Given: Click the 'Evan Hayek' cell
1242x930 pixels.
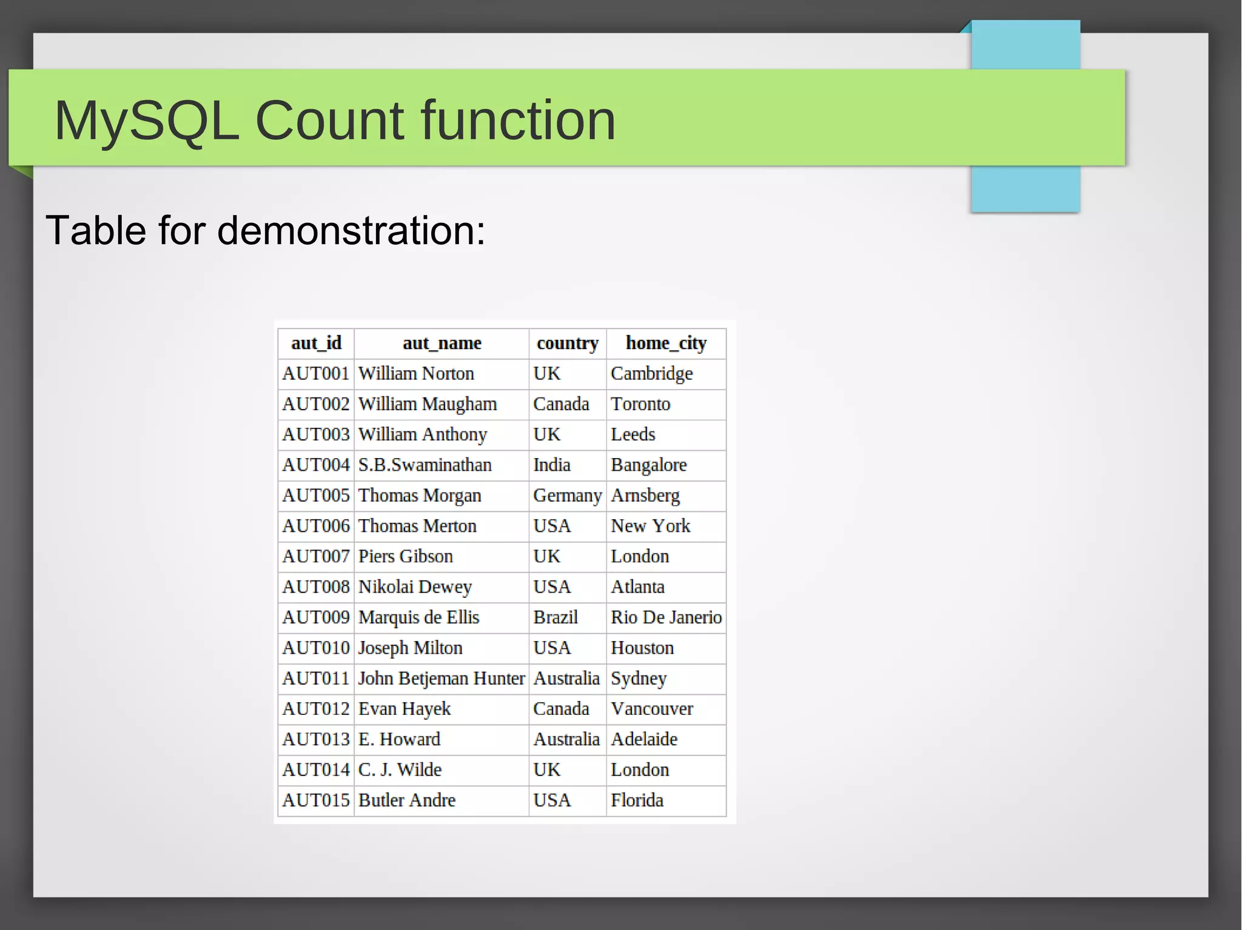Looking at the screenshot, I should pyautogui.click(x=441, y=709).
